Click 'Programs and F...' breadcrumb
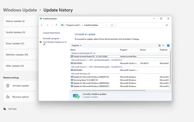The image size is (194, 122). pyautogui.click(x=74, y=25)
